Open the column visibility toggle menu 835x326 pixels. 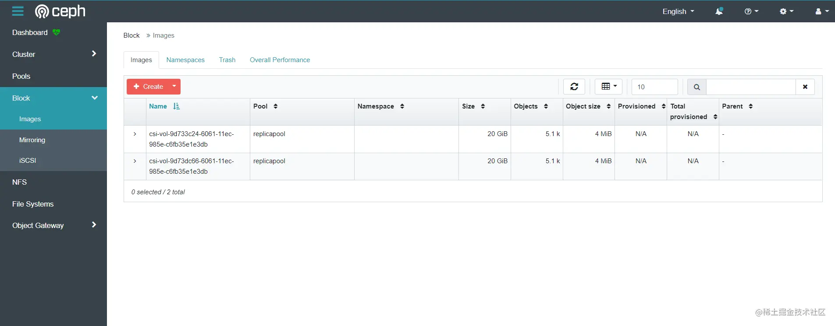(x=609, y=87)
